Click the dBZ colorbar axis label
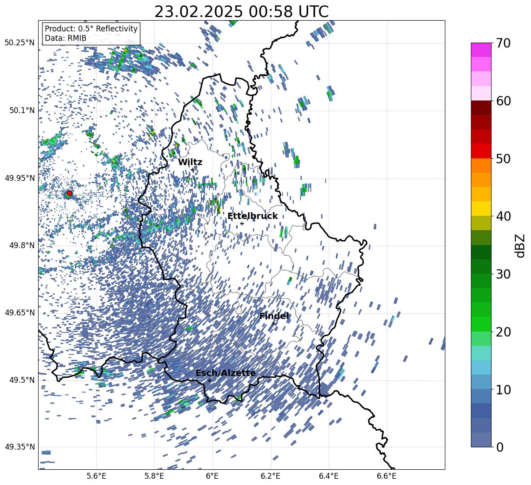This screenshot has height=485, width=531. pyautogui.click(x=521, y=245)
